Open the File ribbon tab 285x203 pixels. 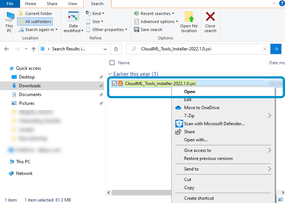click(10, 4)
